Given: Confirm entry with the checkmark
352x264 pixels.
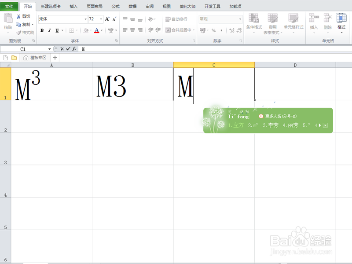Looking at the screenshot, I should [x=68, y=49].
